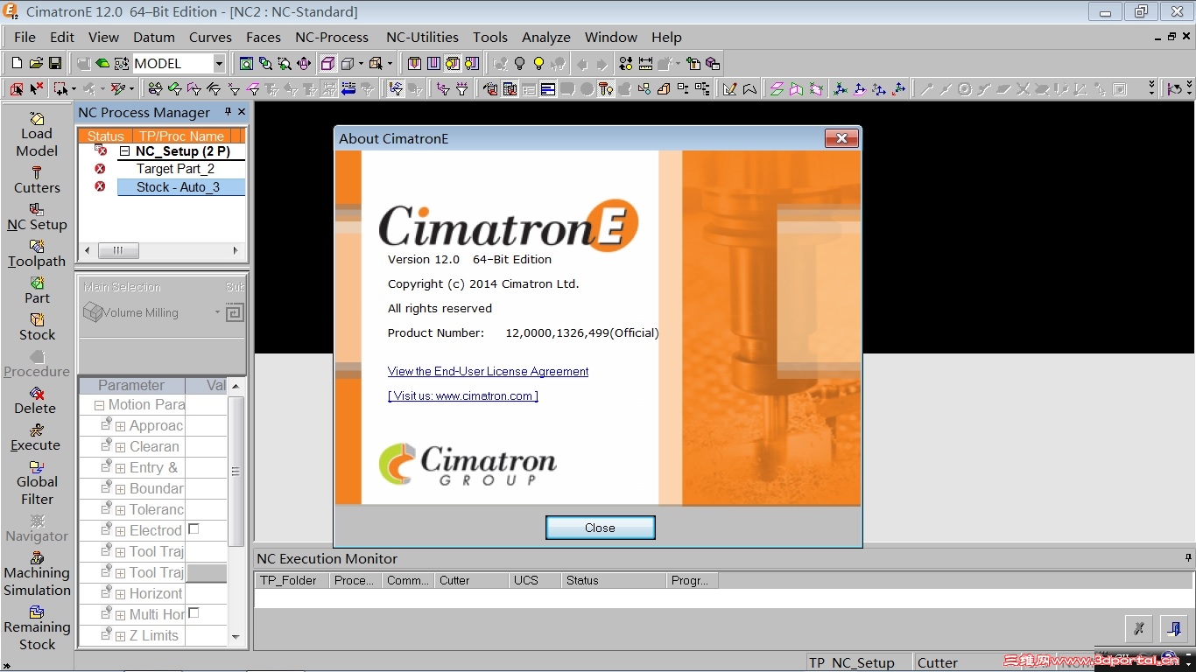The height and width of the screenshot is (672, 1196).
Task: Click the Horizont parameter row
Action: pos(153,593)
